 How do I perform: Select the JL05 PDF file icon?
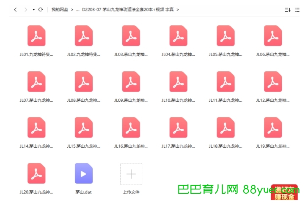click(225, 36)
